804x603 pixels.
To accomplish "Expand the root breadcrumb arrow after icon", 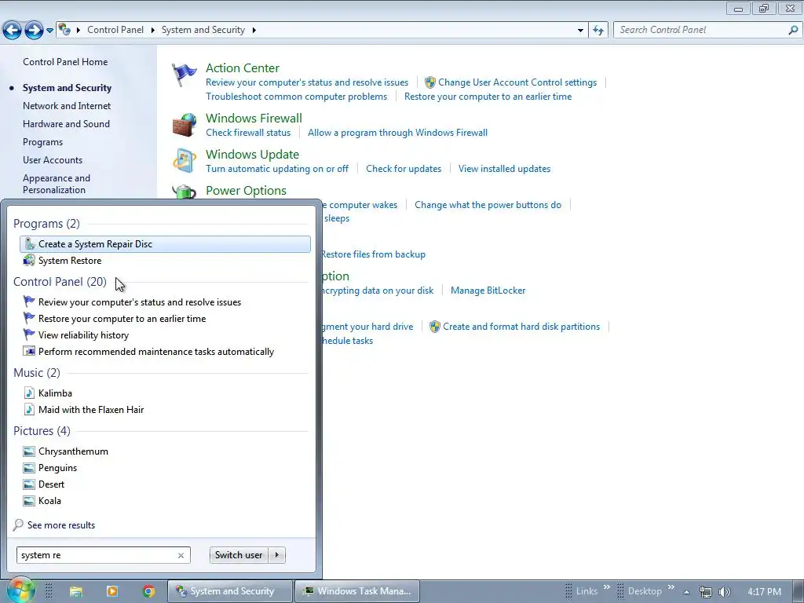I will point(79,31).
